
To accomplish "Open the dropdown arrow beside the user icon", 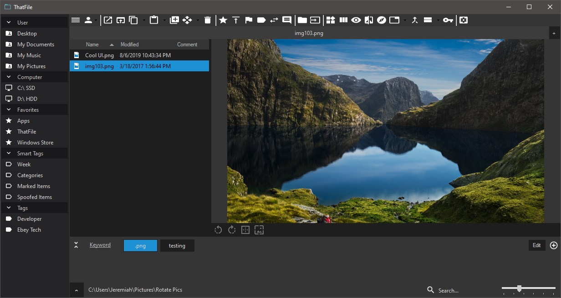I will point(97,20).
